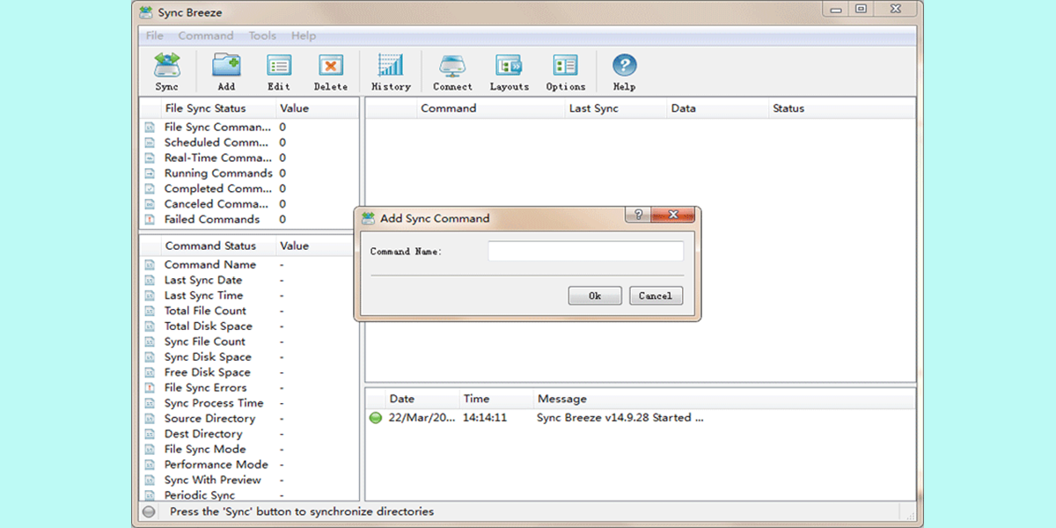Open the File menu
The image size is (1056, 528).
tap(155, 36)
